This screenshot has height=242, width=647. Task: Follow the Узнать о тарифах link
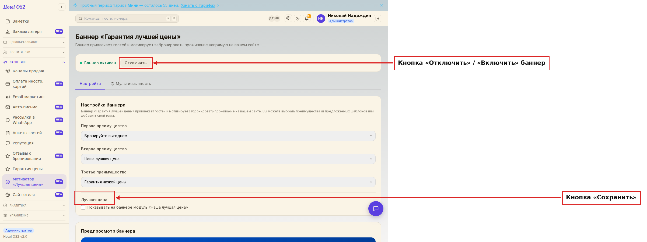click(x=198, y=5)
